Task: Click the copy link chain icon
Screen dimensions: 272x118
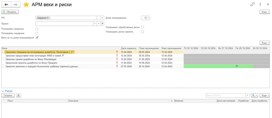Action: click(x=252, y=5)
